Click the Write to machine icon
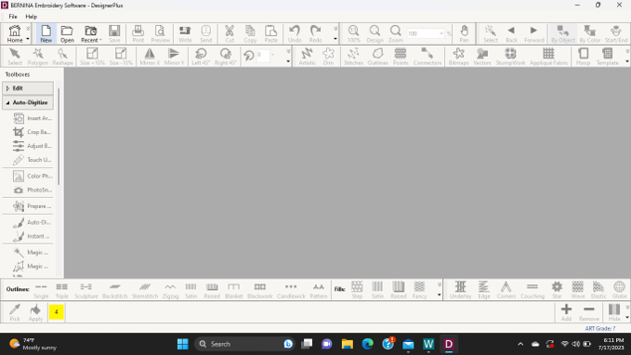631x355 pixels. click(185, 33)
